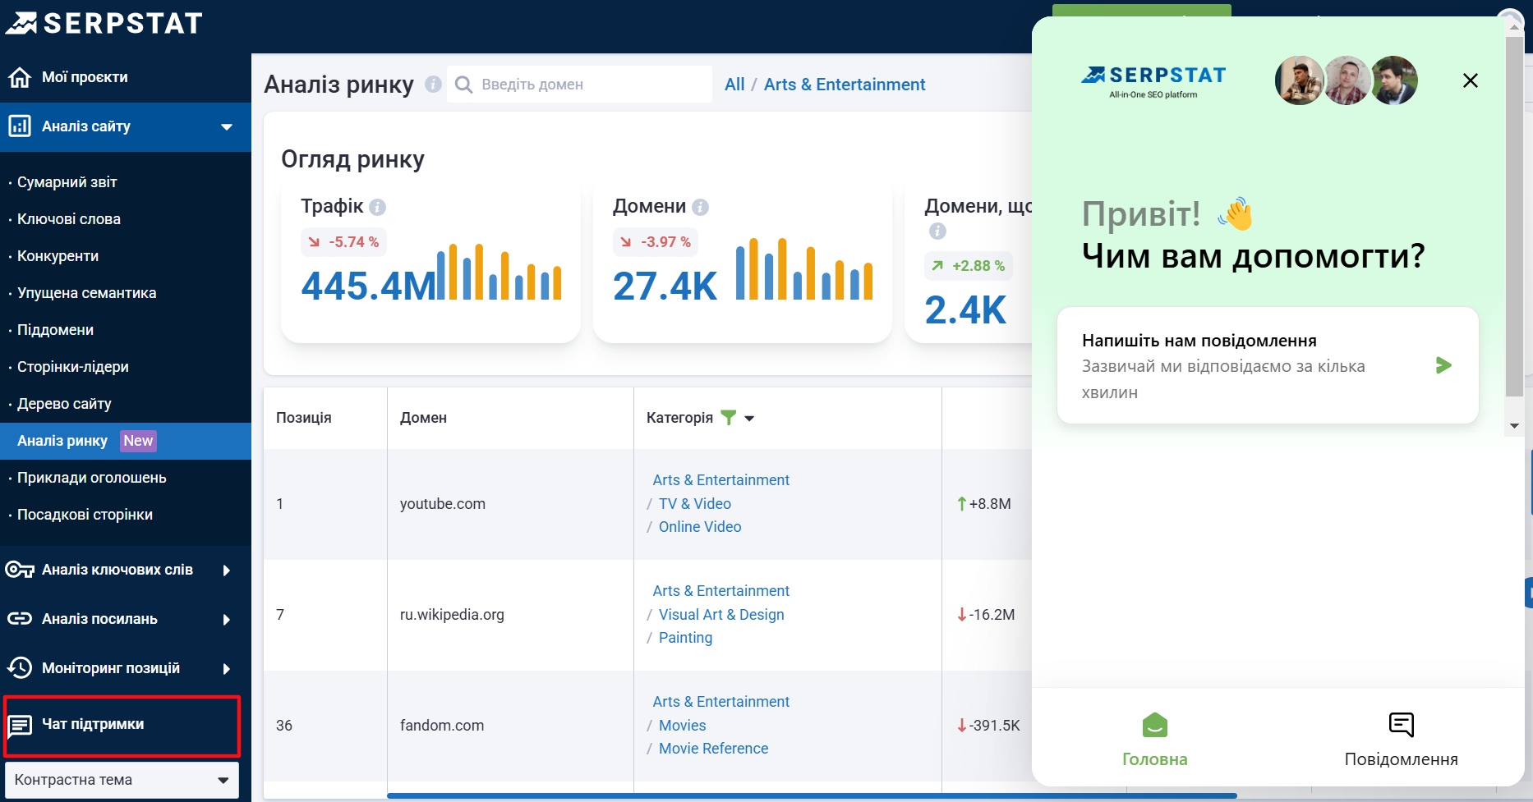
Task: Click Домен column header
Action: pyautogui.click(x=423, y=418)
